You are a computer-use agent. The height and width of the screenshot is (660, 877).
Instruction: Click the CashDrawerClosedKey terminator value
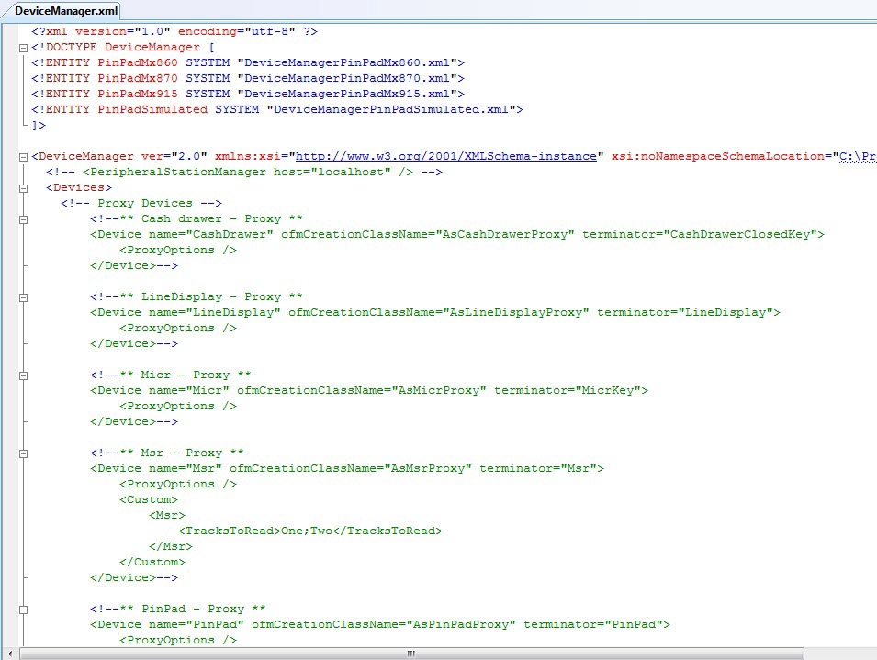click(744, 234)
